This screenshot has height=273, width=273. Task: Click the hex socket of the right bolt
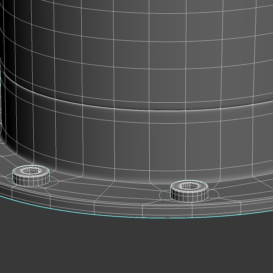[x=189, y=186]
